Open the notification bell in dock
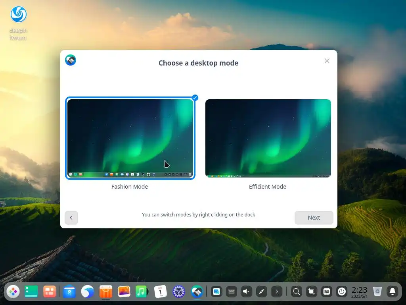The height and width of the screenshot is (305, 406). coord(393,292)
